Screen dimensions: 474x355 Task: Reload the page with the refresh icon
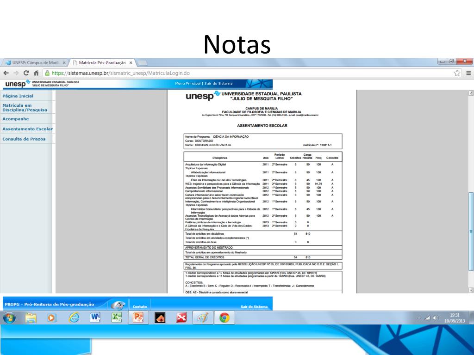click(x=26, y=73)
